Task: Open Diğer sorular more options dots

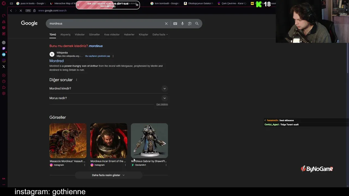Action: click(76, 80)
